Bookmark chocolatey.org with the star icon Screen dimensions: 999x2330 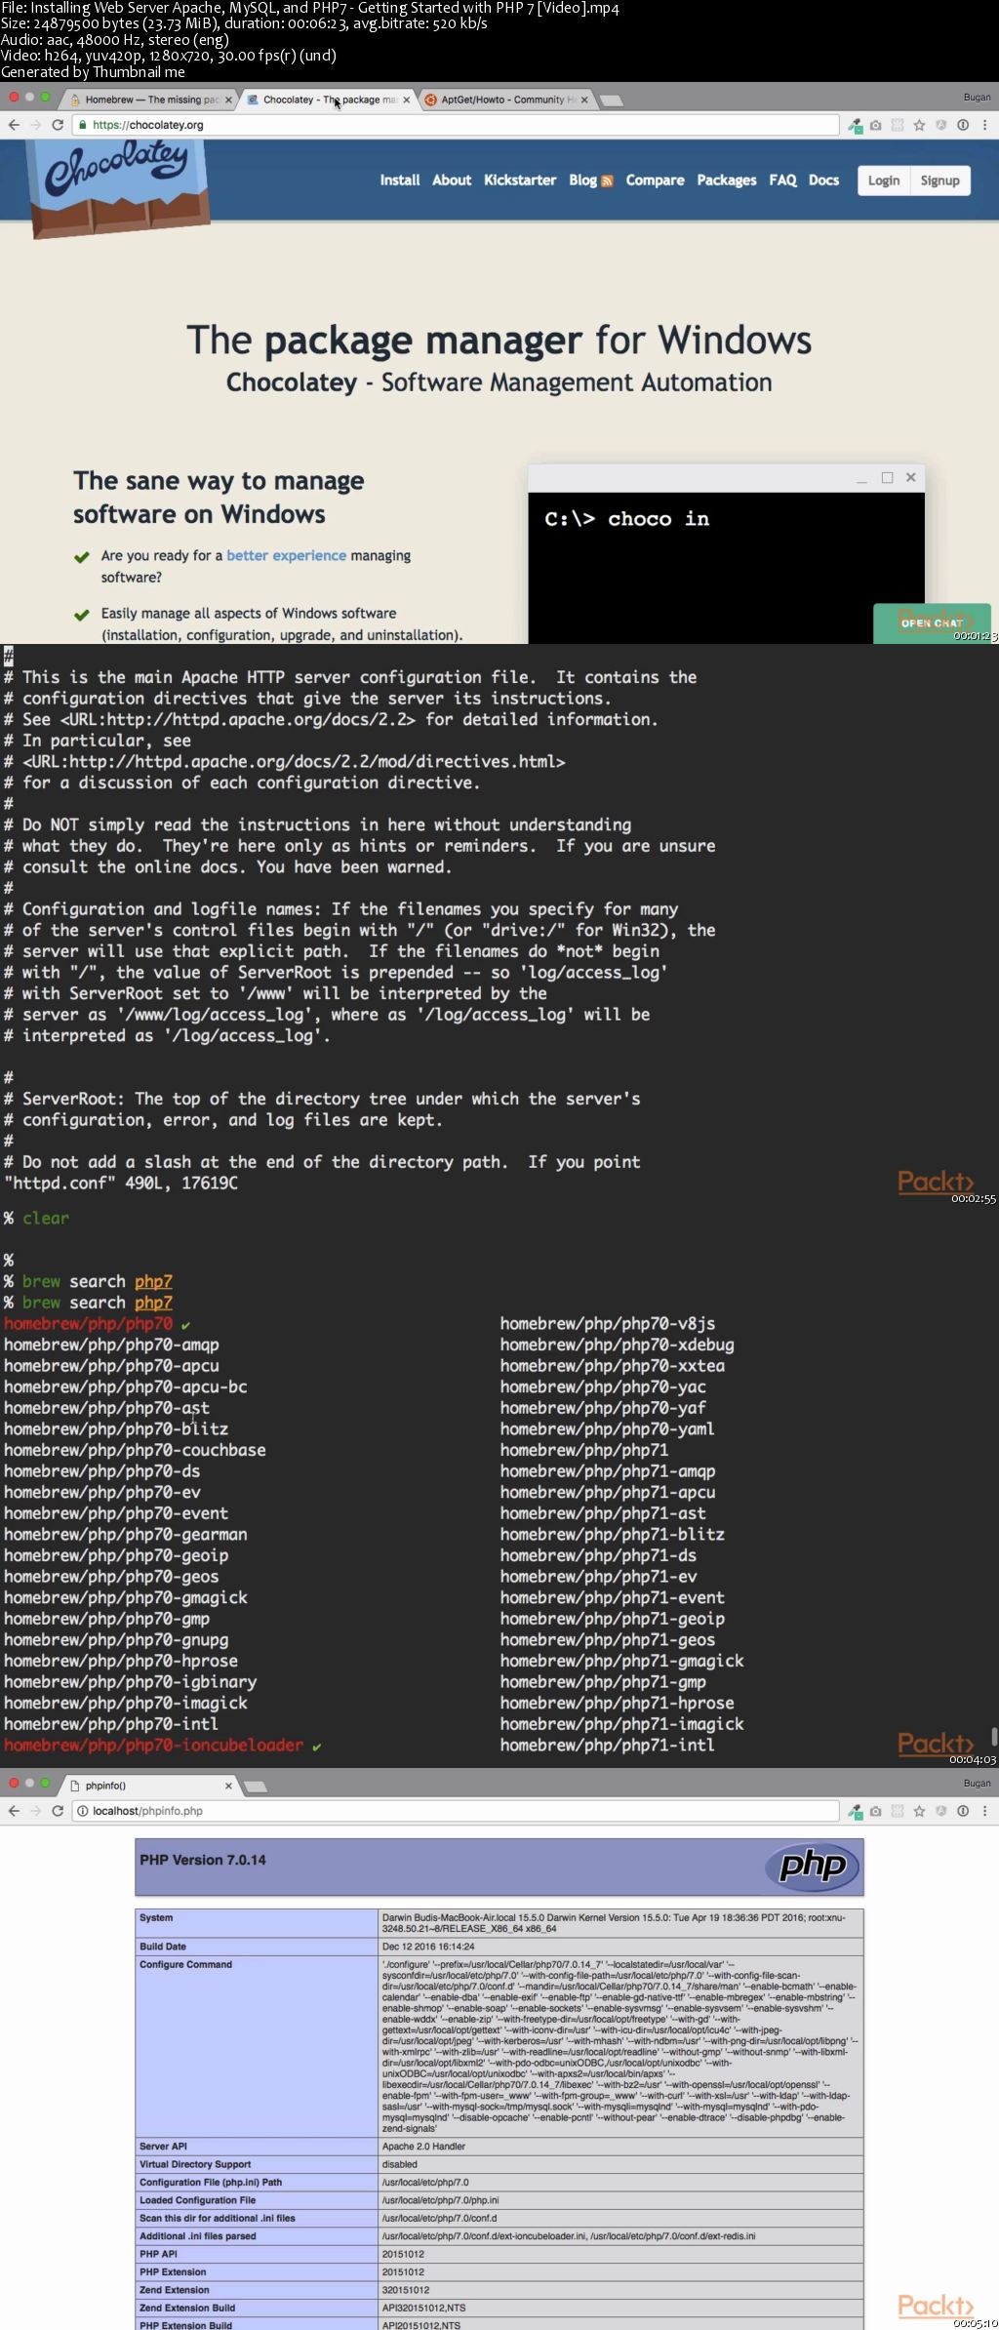click(919, 125)
